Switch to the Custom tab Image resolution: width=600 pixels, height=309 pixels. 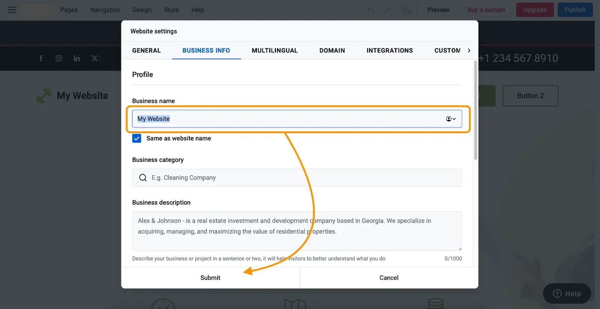(x=447, y=51)
